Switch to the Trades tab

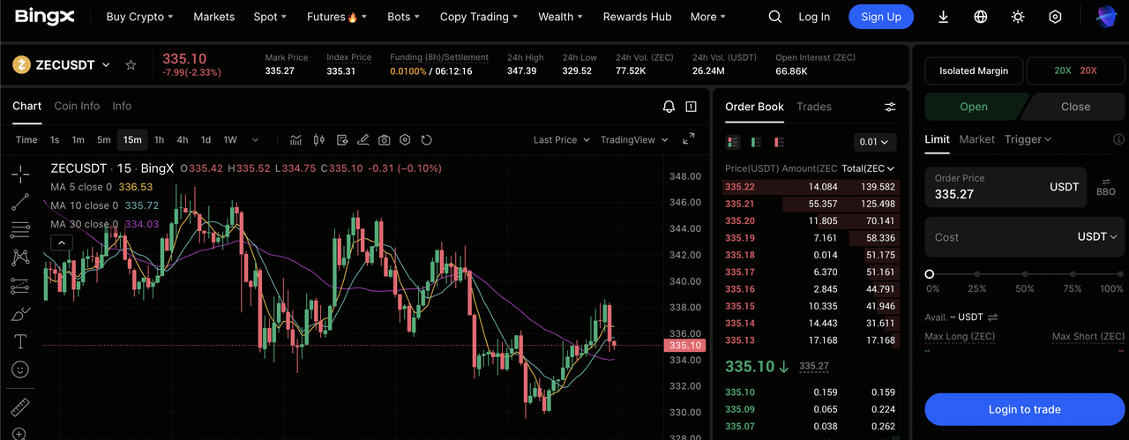813,107
